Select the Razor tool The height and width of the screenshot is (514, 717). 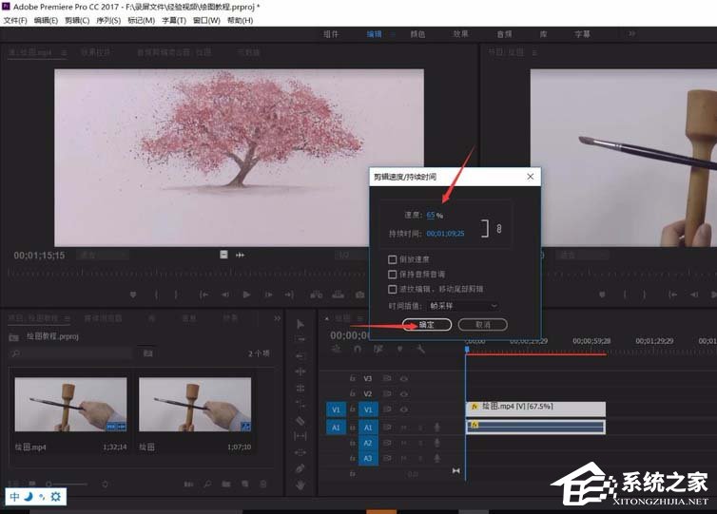pos(300,420)
